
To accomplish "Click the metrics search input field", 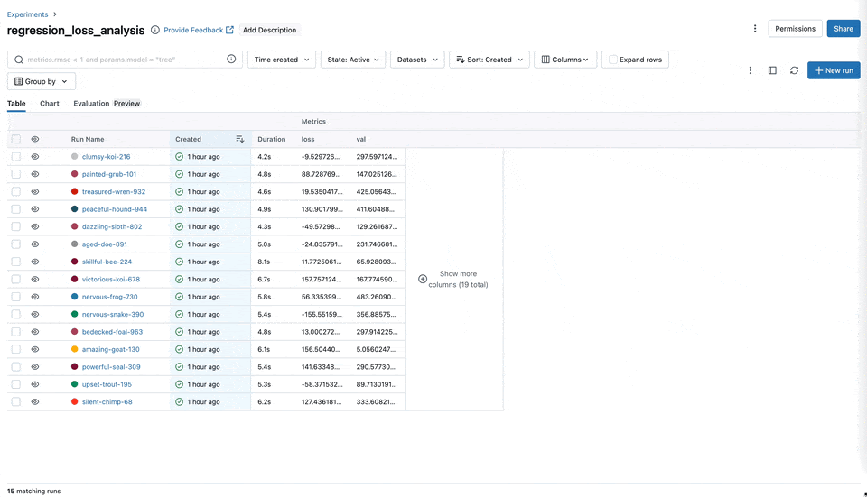I will [x=122, y=60].
